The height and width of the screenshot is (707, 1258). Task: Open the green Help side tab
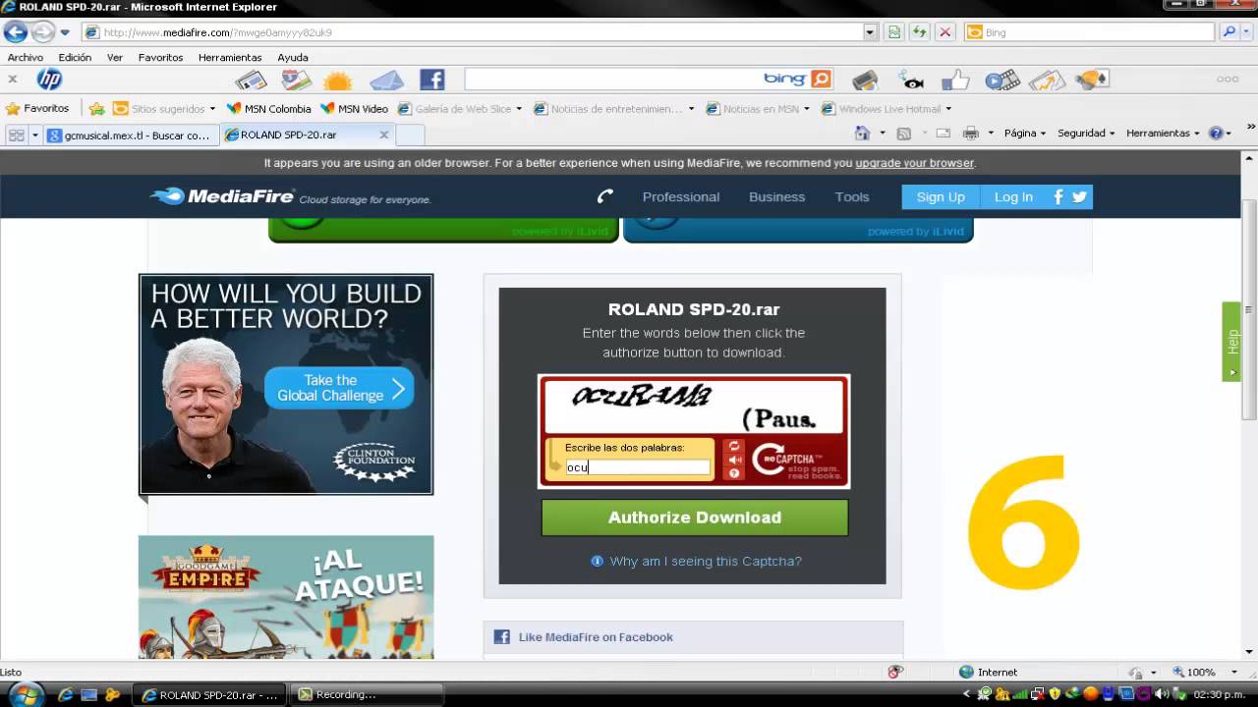click(1231, 342)
